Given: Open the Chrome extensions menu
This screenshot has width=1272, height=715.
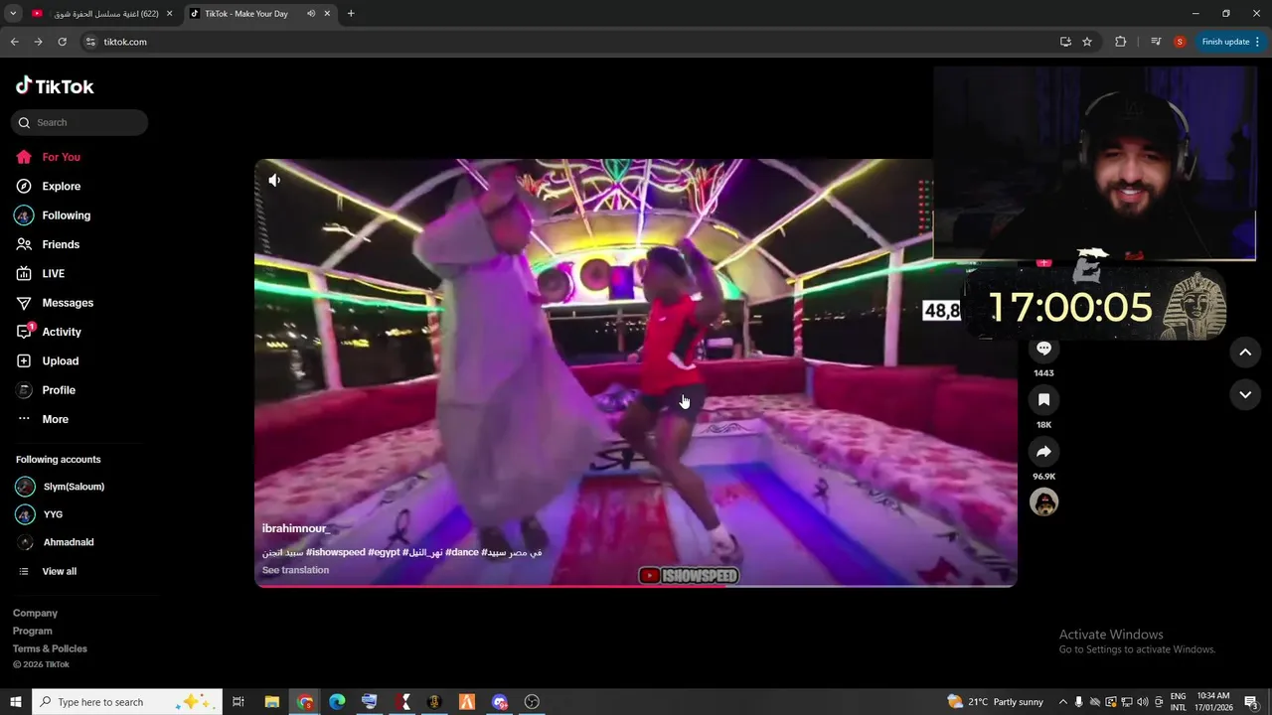Looking at the screenshot, I should (1121, 42).
